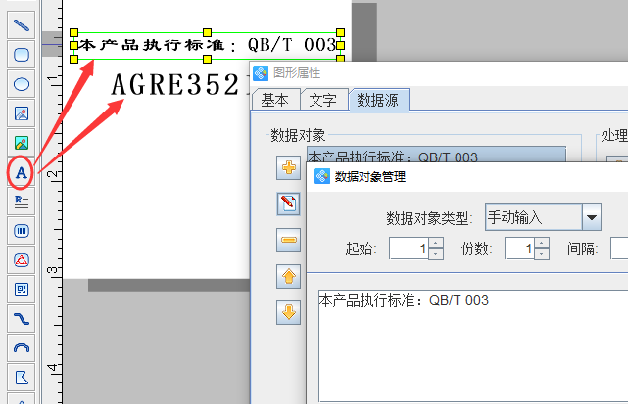
Task: Select the barcode drawing tool
Action: [x=21, y=231]
